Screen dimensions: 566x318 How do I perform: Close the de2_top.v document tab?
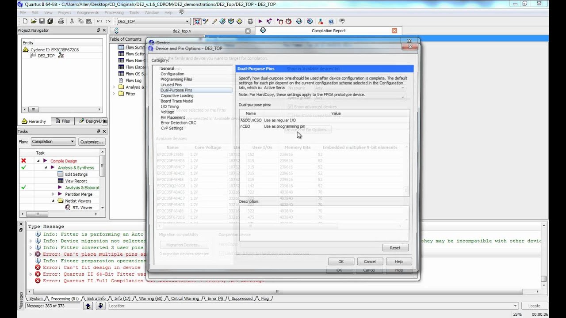tap(248, 31)
